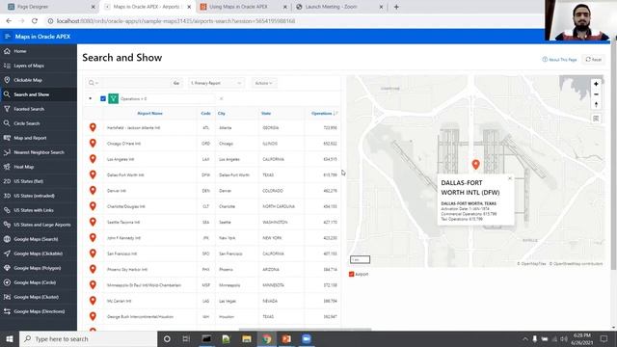Open the Windows notification center

[604, 338]
